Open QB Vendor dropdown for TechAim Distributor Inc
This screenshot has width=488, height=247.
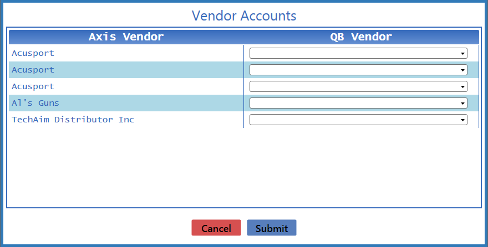pyautogui.click(x=358, y=120)
